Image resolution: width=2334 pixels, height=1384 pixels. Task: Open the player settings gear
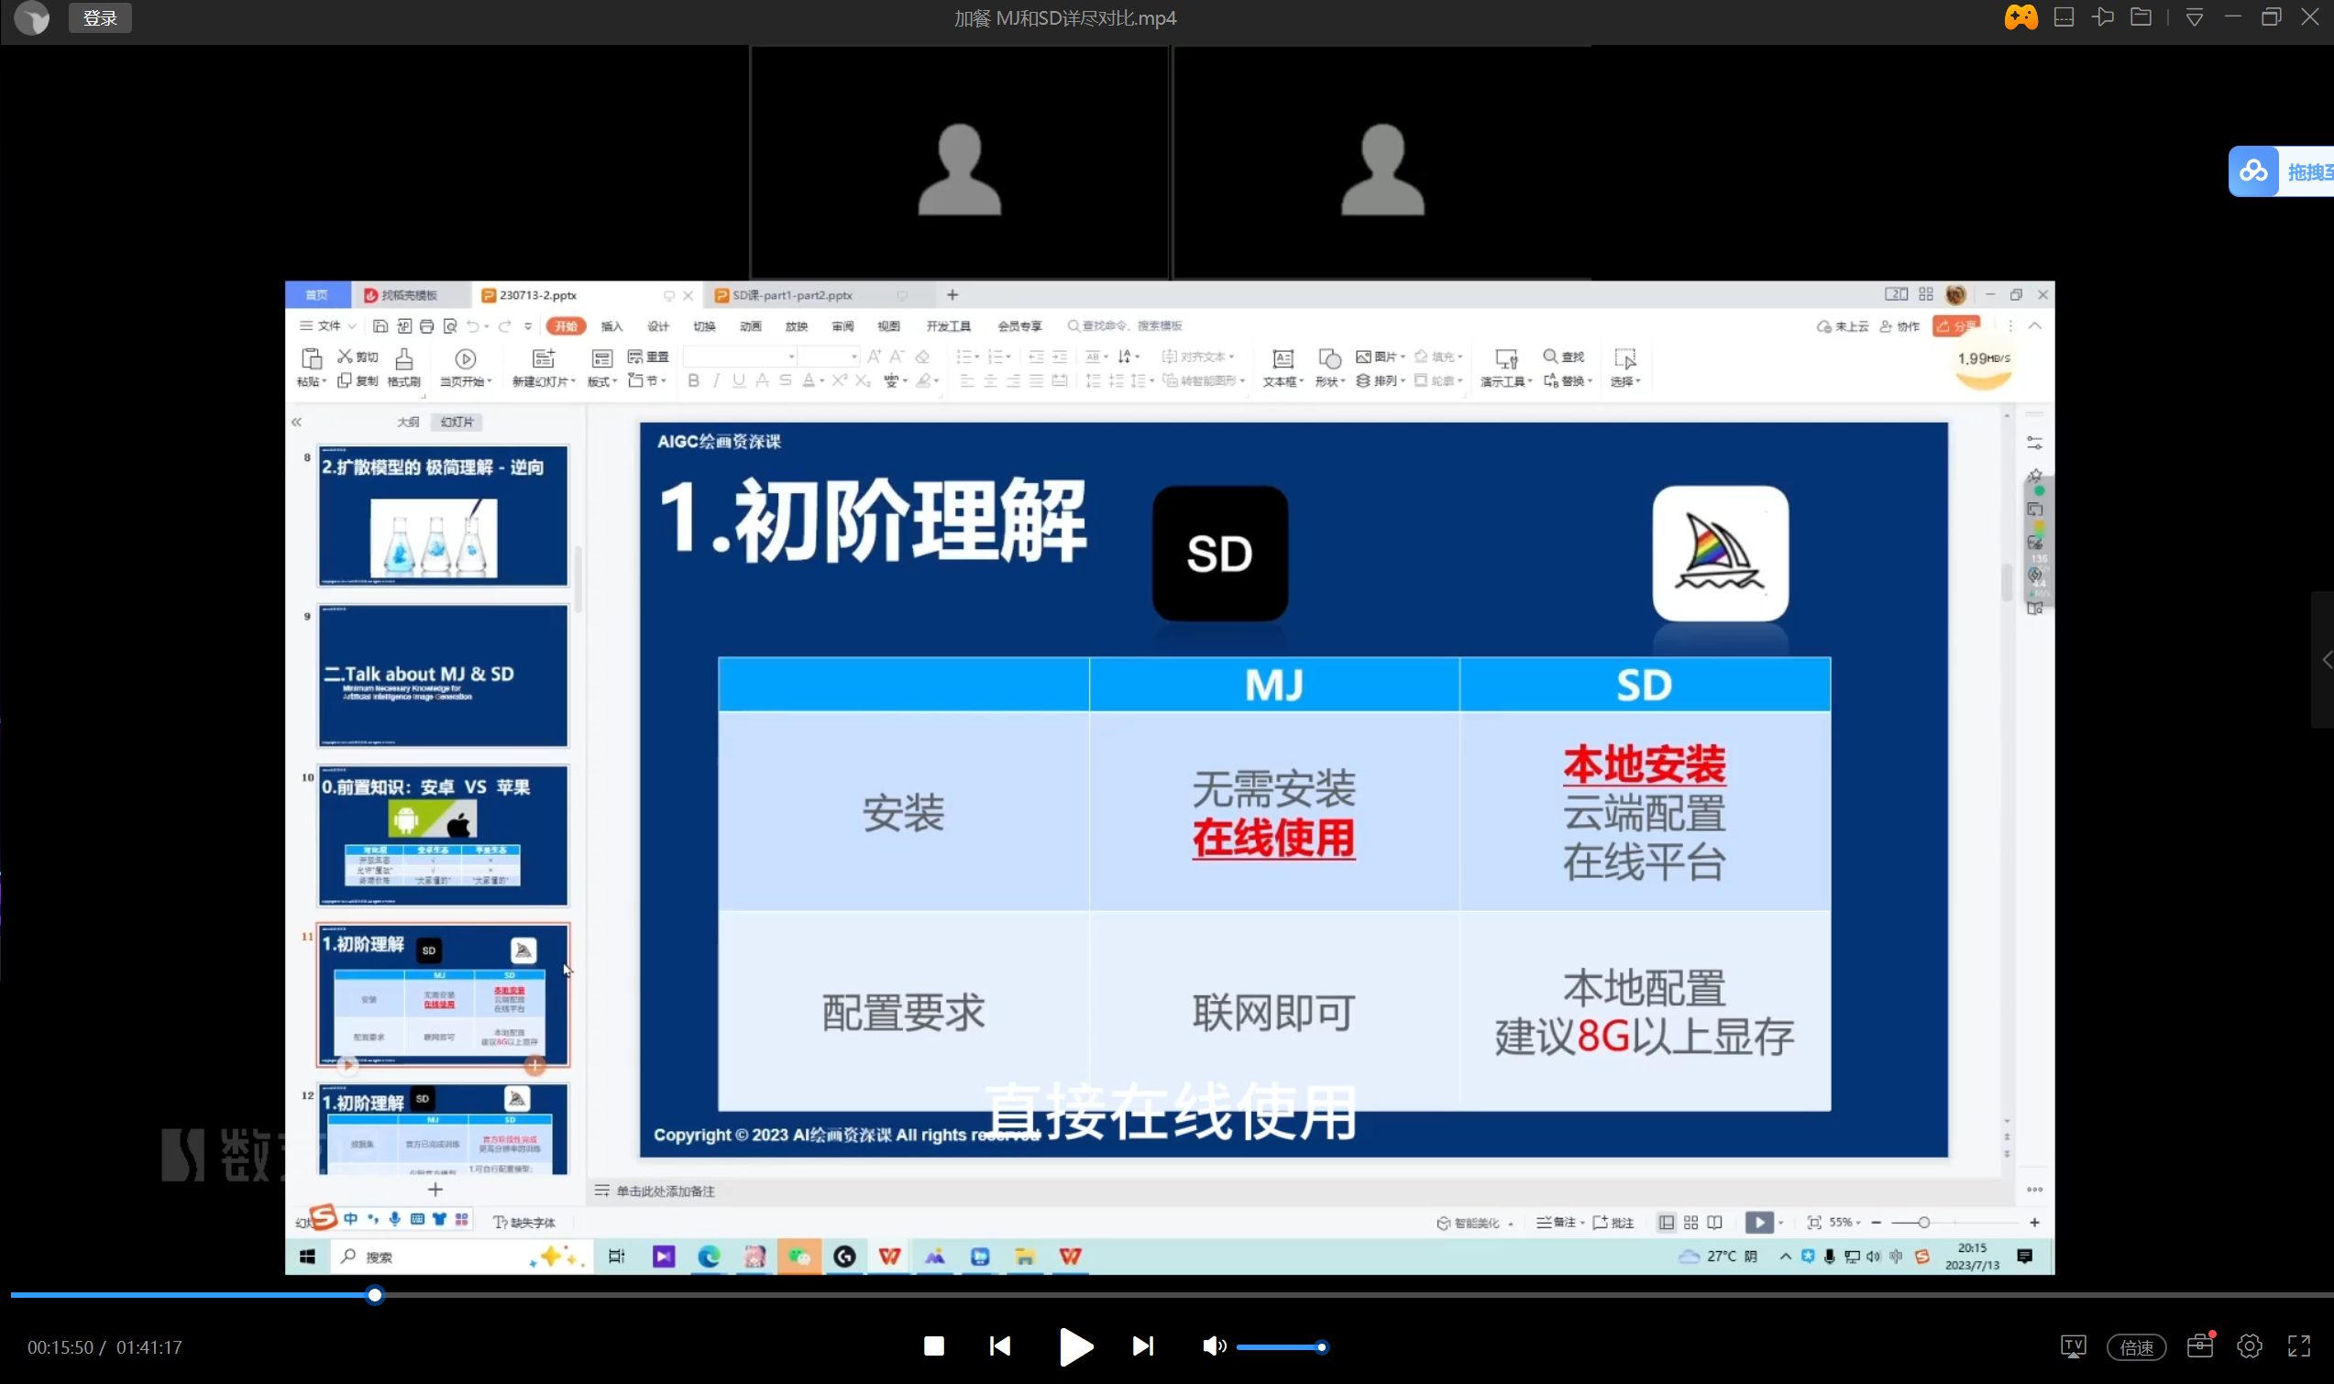tap(2249, 1346)
